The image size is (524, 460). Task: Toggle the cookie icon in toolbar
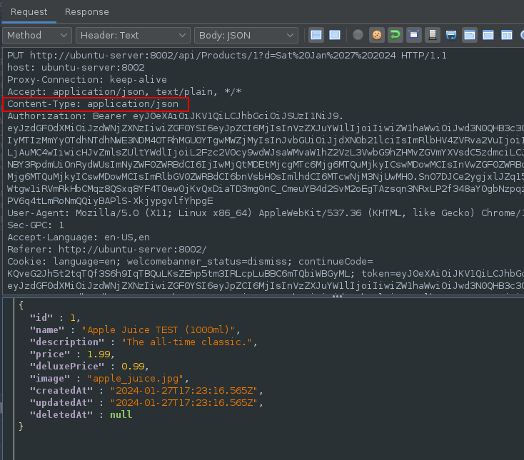pos(377,35)
